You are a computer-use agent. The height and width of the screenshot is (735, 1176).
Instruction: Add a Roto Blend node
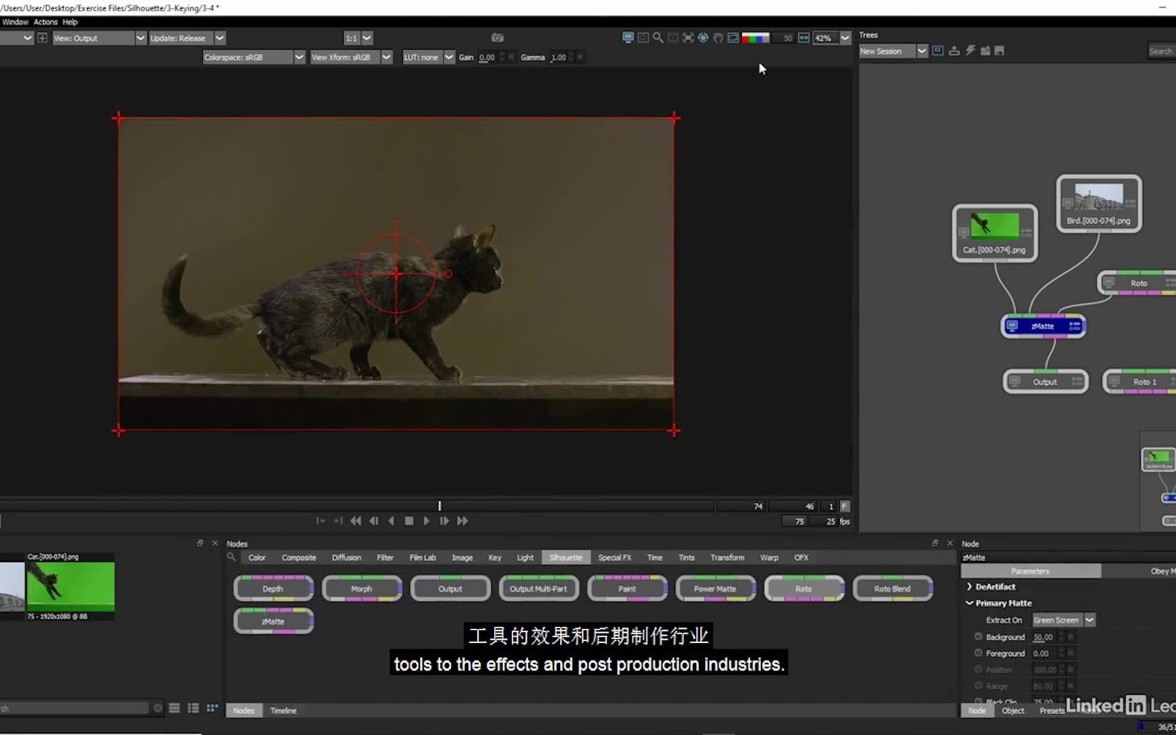pos(892,589)
